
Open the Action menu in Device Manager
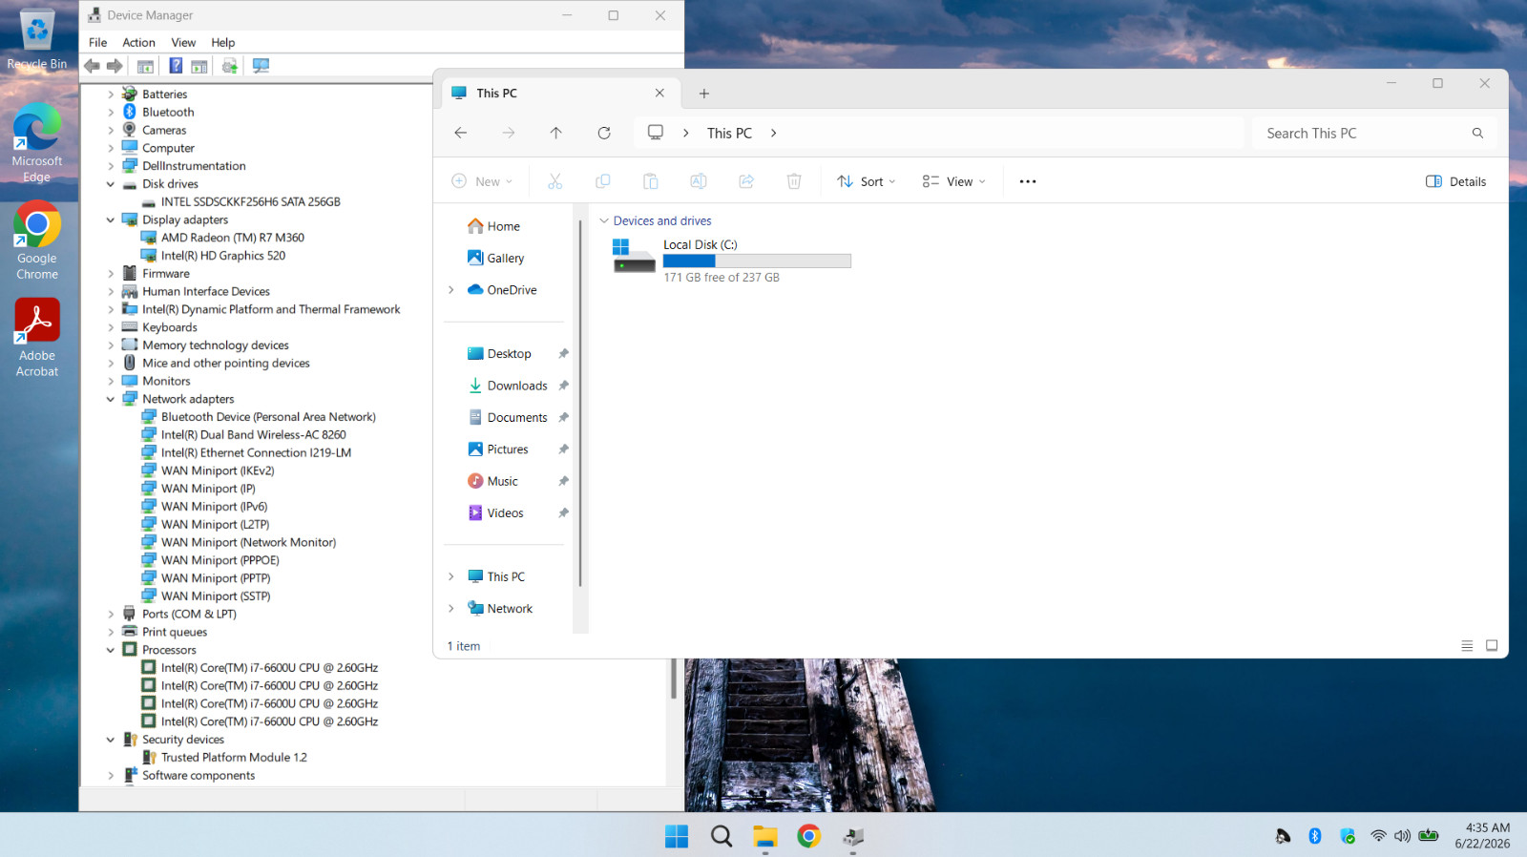pyautogui.click(x=138, y=43)
